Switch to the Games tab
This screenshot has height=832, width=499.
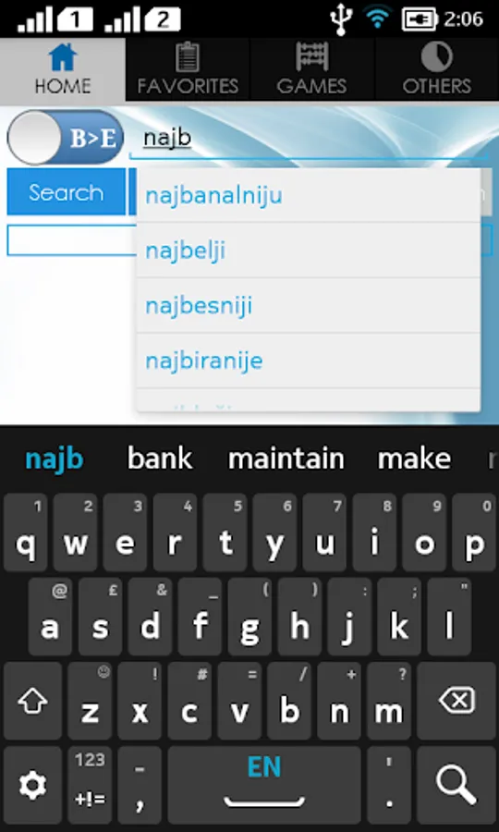311,69
